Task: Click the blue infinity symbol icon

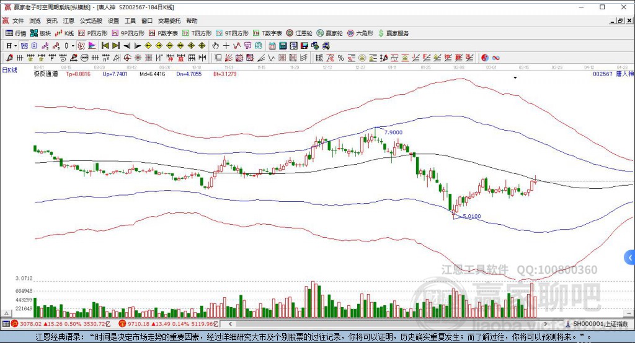Action: point(495,58)
